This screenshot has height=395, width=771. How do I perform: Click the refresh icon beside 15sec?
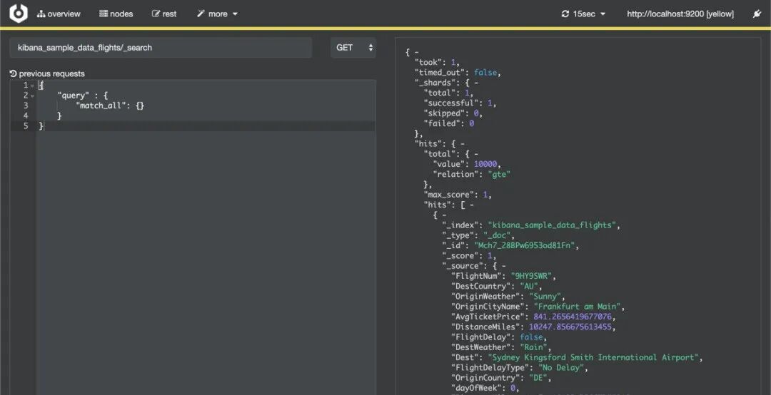click(x=565, y=14)
